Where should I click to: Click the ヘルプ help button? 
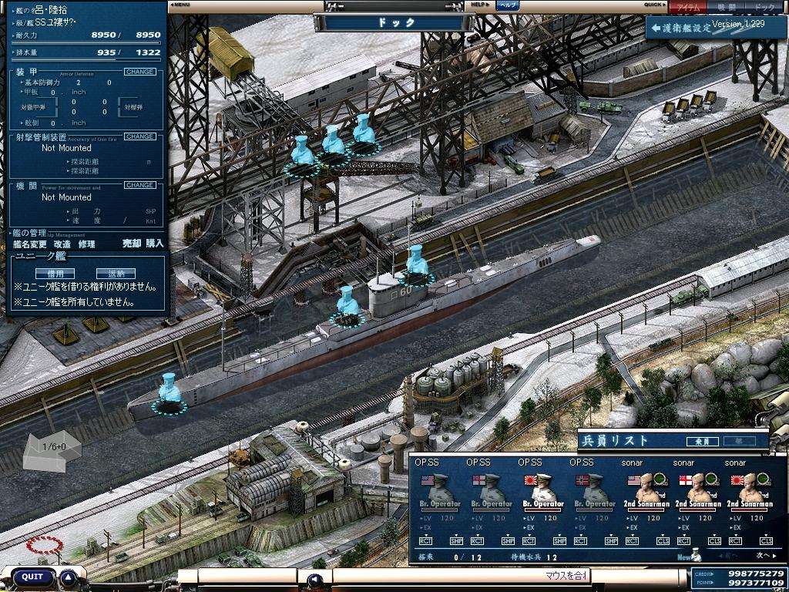click(506, 5)
